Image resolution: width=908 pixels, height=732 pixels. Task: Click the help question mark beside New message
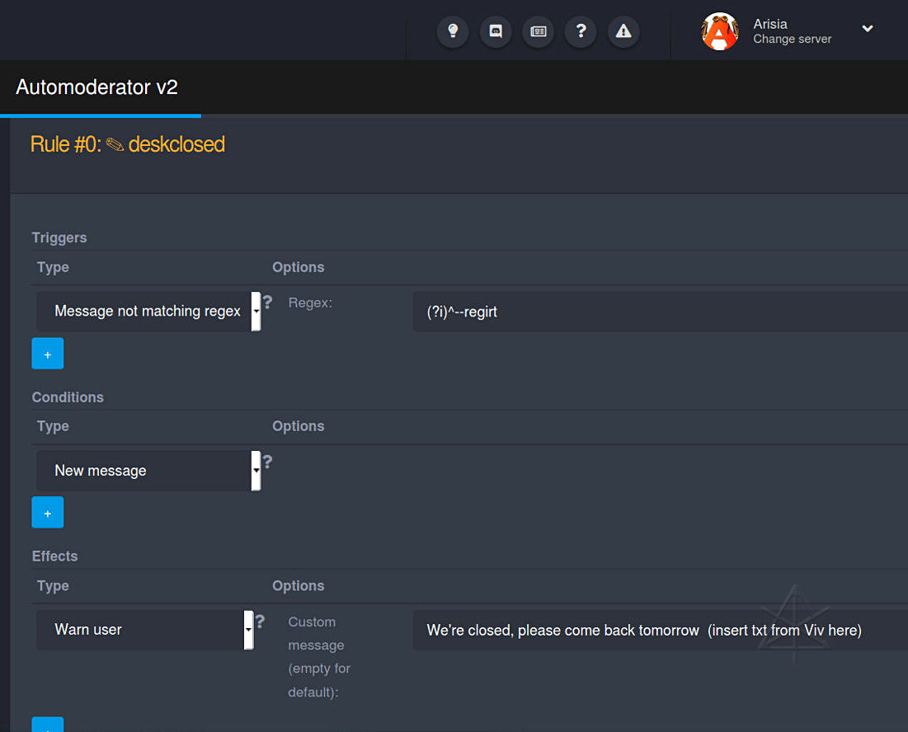tap(267, 462)
